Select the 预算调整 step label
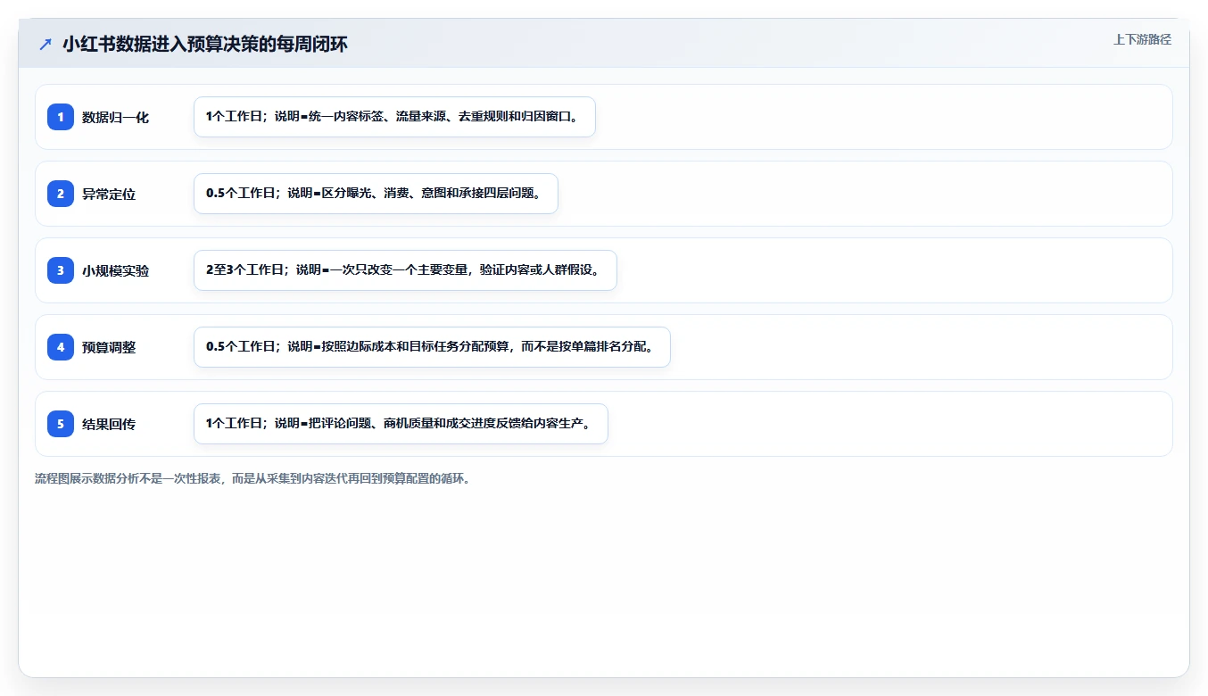1208x696 pixels. click(109, 347)
